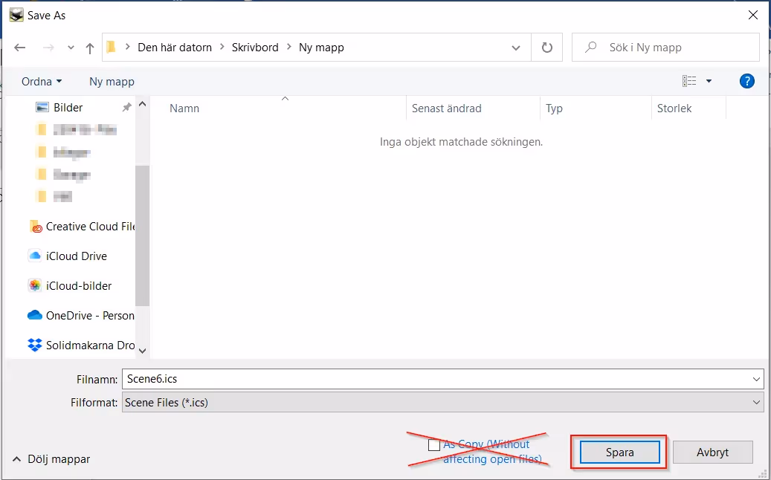Create a new folder with 'Ny mapp' button
Viewport: 771px width, 480px height.
coord(112,82)
